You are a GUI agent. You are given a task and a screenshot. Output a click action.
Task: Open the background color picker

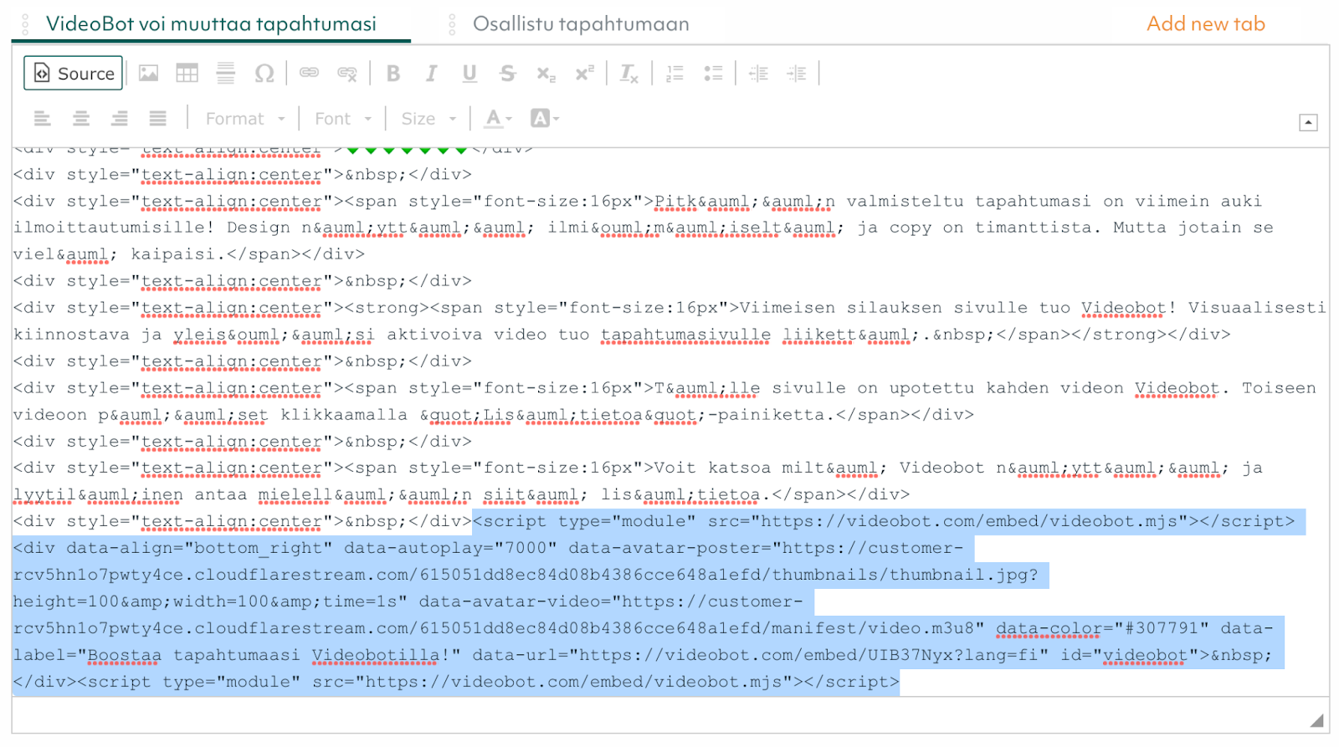coord(545,119)
